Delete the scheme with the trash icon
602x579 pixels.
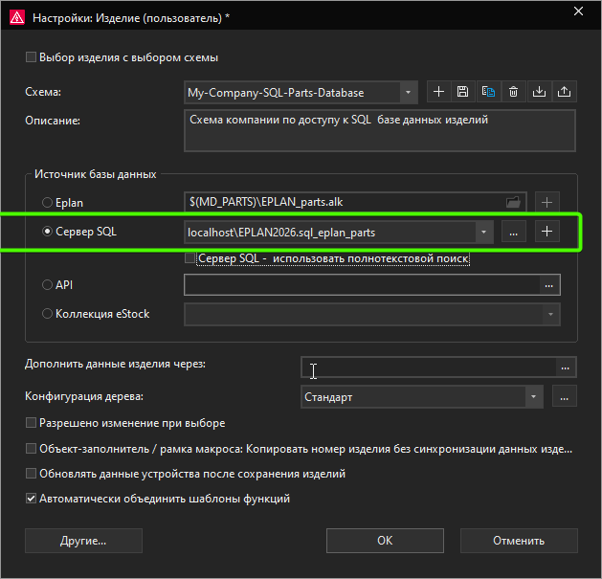pyautogui.click(x=513, y=92)
